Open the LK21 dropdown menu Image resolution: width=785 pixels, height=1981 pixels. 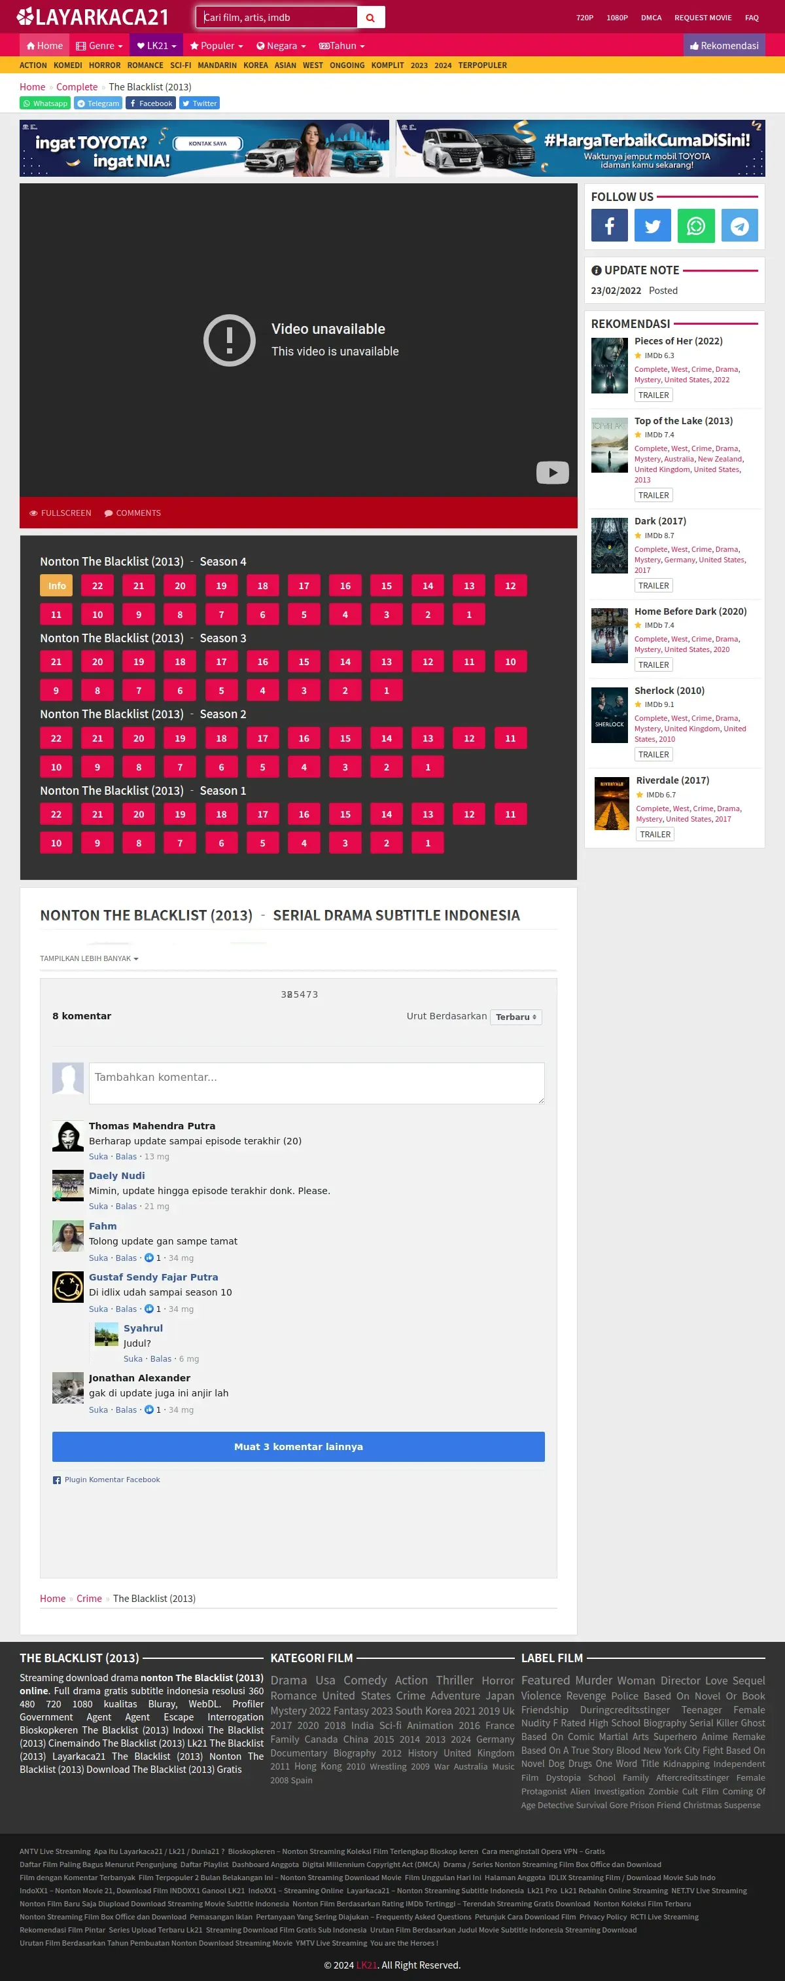tap(157, 45)
